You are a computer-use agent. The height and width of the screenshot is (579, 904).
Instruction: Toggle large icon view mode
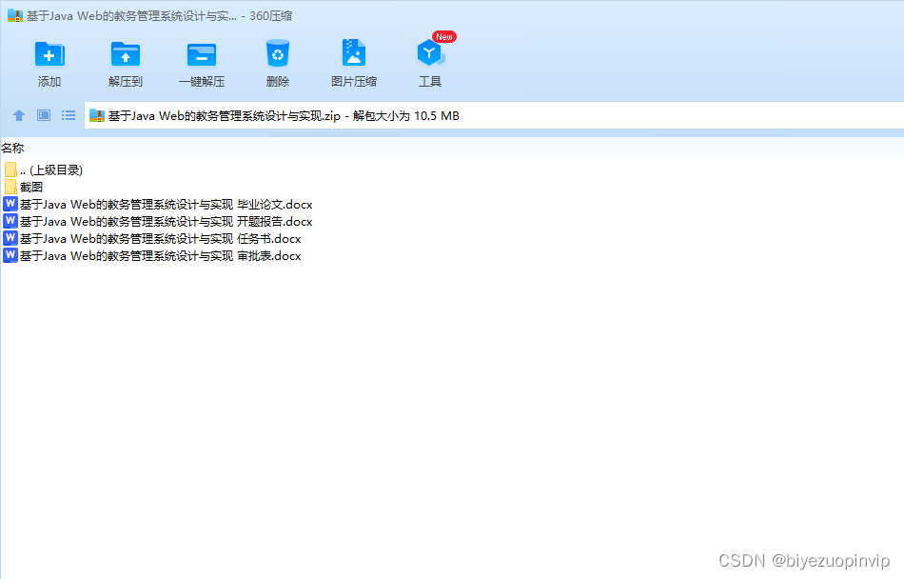pos(43,115)
